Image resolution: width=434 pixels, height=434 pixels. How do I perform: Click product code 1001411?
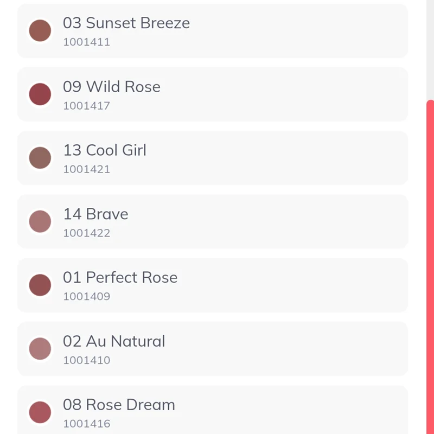point(86,42)
